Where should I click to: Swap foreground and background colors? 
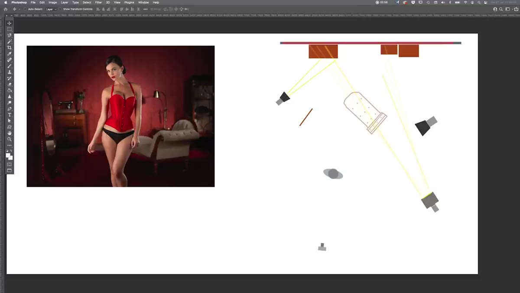(x=12, y=150)
